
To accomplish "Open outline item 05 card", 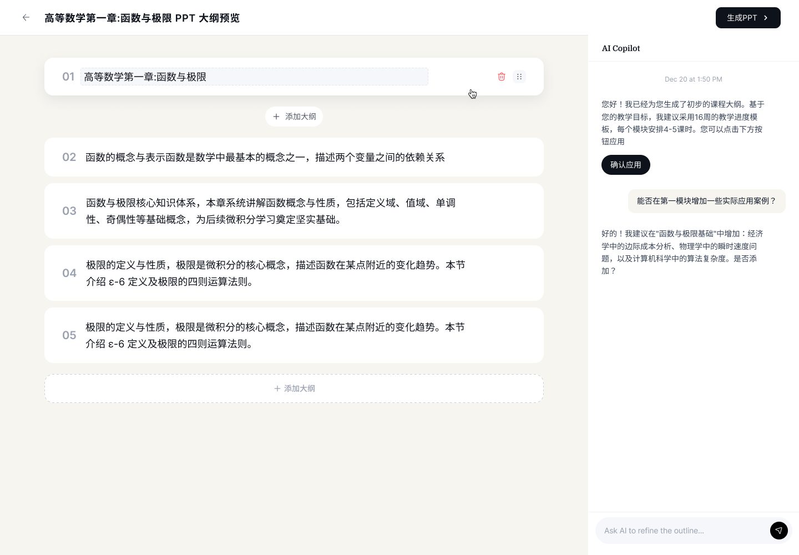I will (275, 335).
